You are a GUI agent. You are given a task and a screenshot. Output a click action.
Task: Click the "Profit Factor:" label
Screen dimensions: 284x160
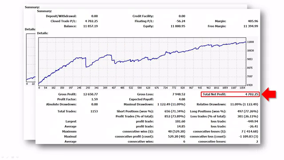67,100
